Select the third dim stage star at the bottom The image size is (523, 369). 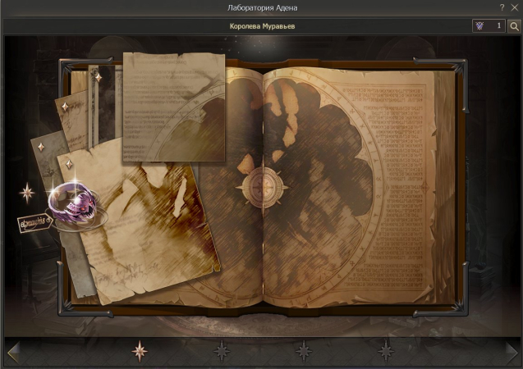click(304, 351)
